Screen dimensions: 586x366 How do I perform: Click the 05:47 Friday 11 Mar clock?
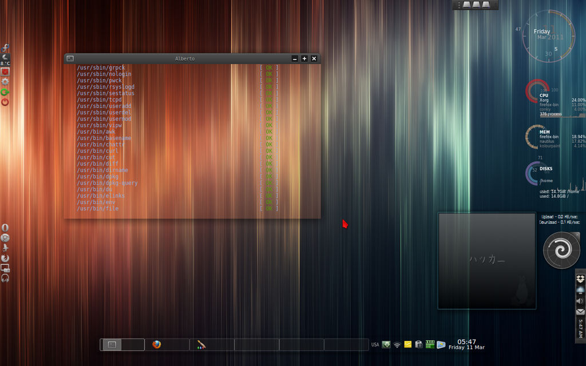point(466,344)
